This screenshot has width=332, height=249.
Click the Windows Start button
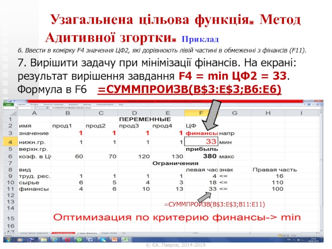click(x=8, y=240)
